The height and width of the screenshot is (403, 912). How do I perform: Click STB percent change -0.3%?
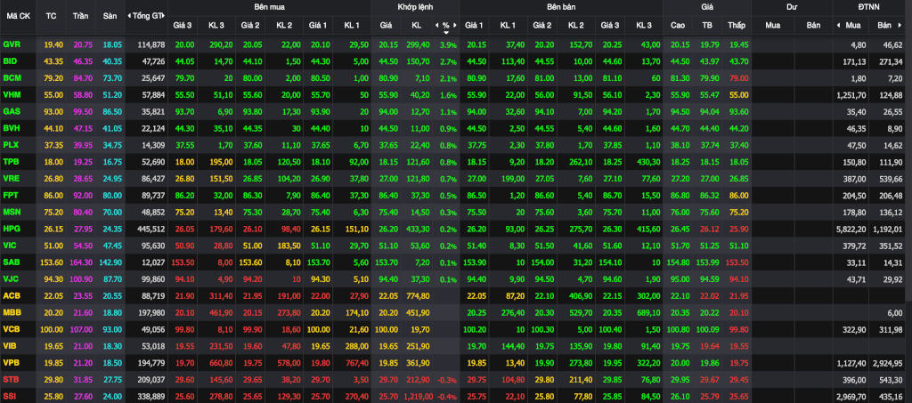[x=447, y=379]
